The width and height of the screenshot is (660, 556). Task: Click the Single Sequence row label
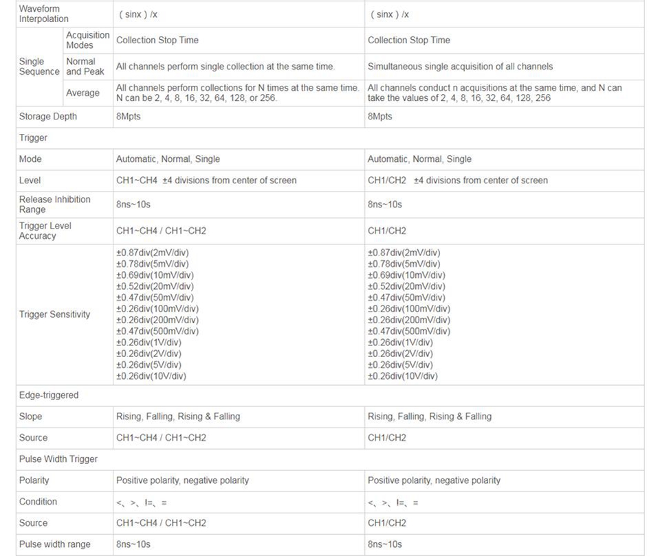click(x=39, y=67)
